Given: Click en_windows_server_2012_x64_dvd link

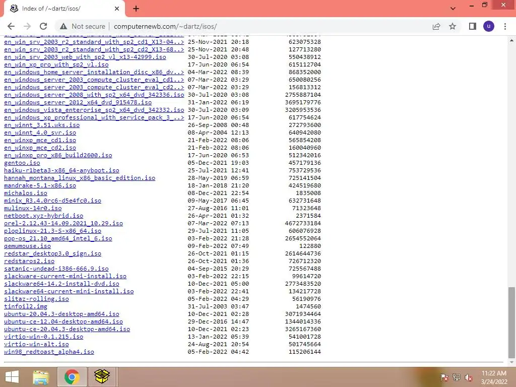Looking at the screenshot, I should (78, 102).
